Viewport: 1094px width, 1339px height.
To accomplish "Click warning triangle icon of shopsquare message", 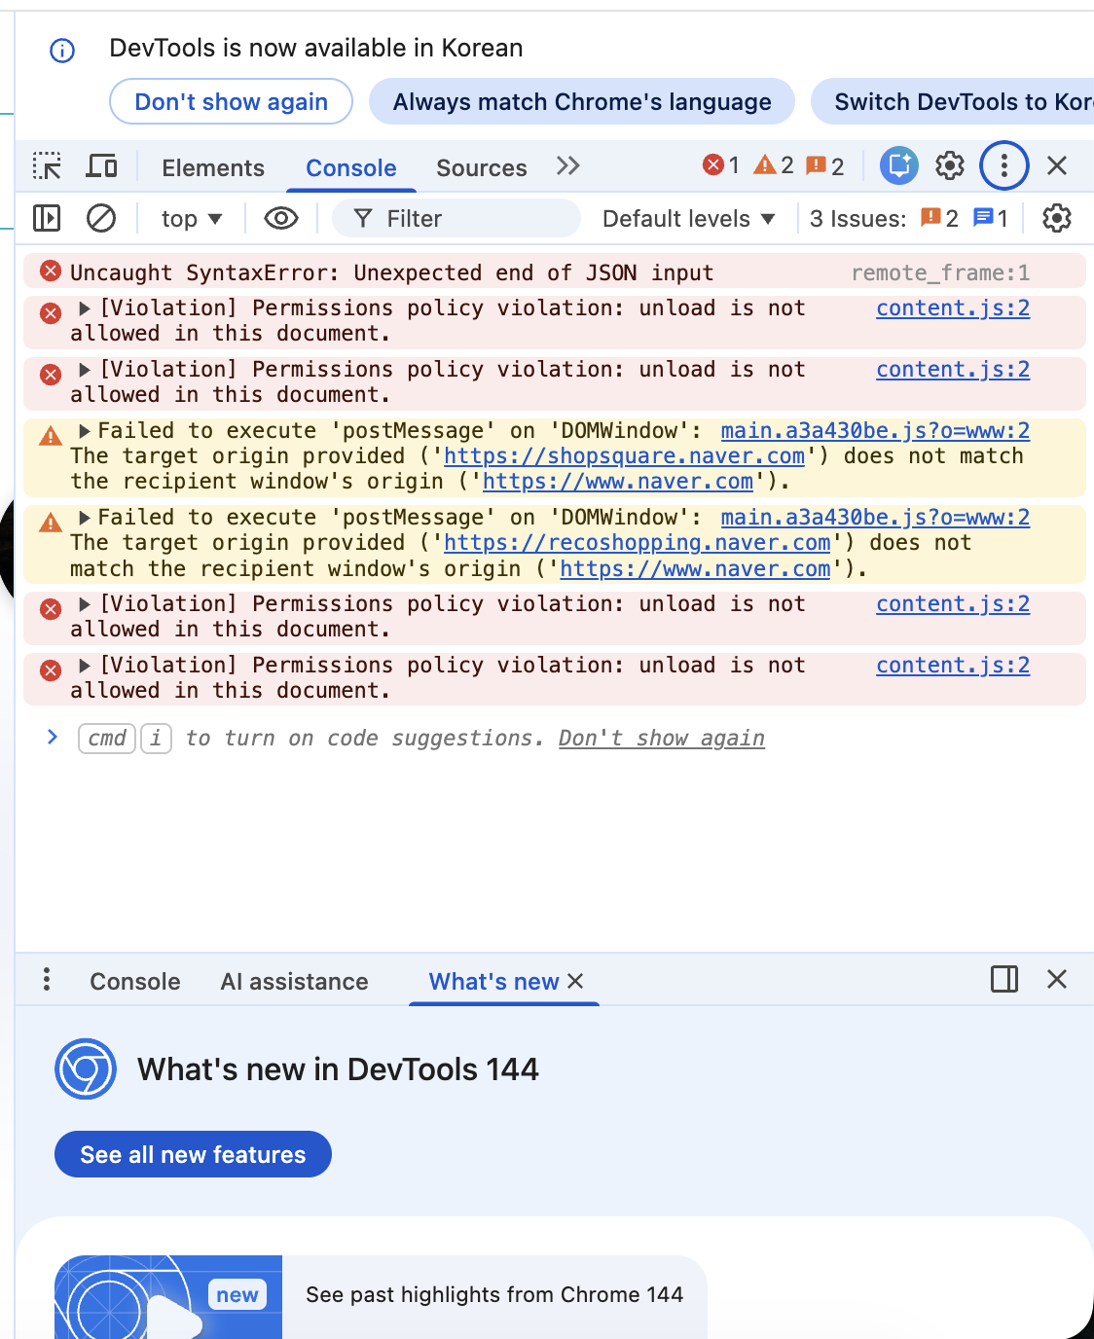I will point(51,436).
